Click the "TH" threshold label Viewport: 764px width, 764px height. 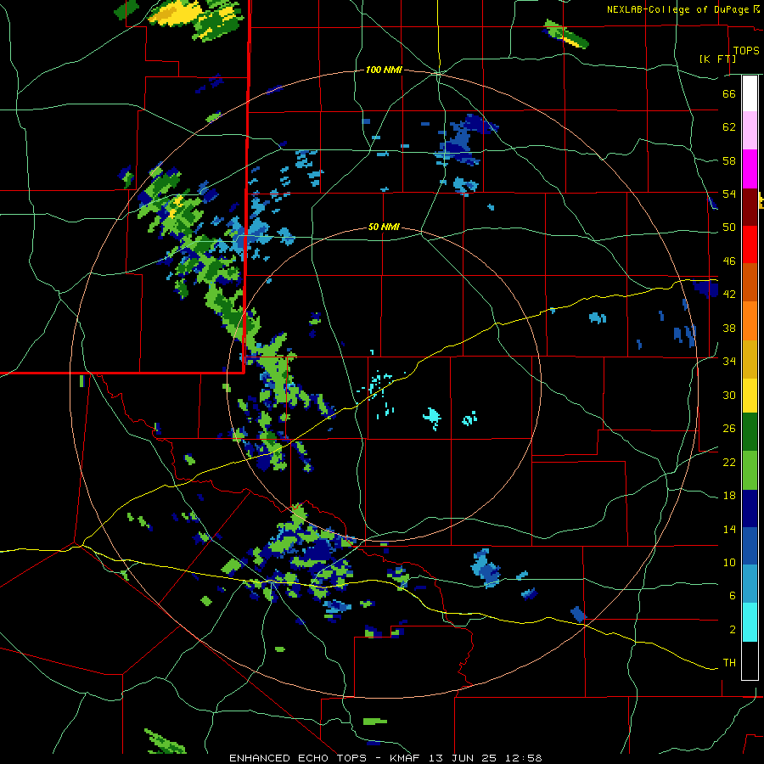click(729, 663)
